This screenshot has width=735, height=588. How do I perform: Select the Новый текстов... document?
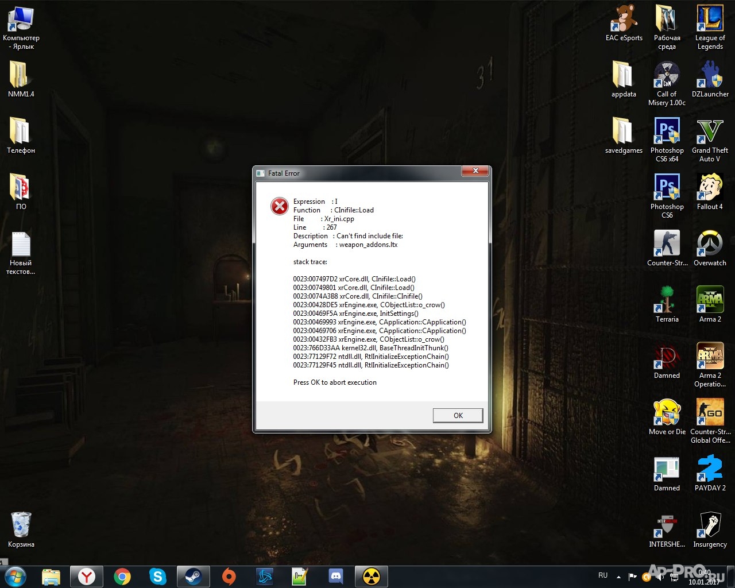tap(21, 253)
